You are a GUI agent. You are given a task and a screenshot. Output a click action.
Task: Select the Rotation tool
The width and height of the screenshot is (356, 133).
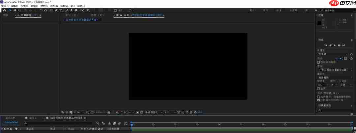(41, 10)
